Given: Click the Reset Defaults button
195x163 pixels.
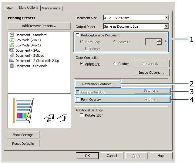Looking at the screenshot, I should [x=23, y=144].
